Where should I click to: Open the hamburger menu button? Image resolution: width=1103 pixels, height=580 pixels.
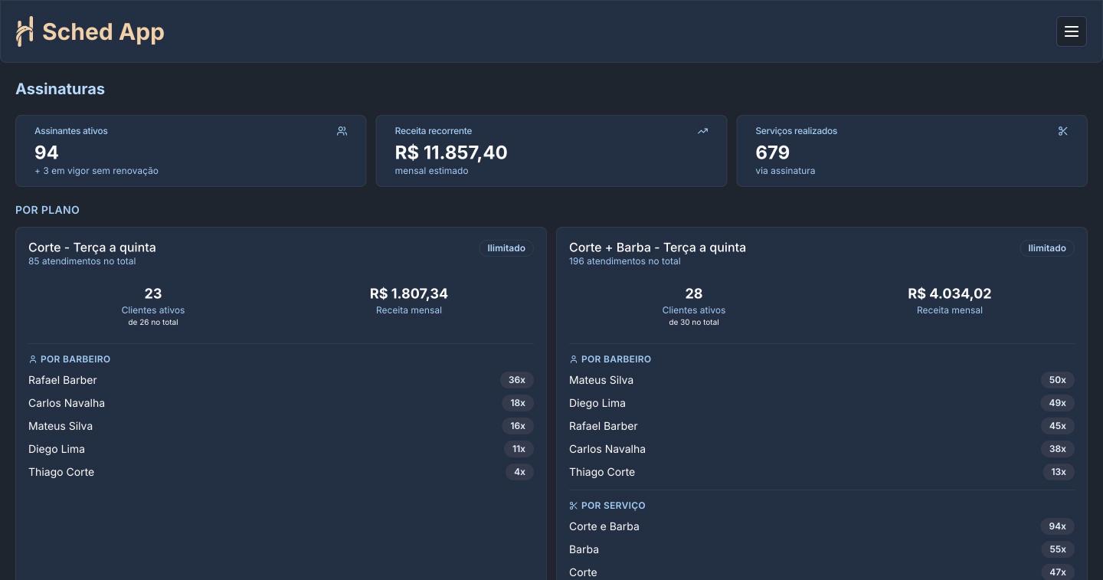click(1071, 31)
